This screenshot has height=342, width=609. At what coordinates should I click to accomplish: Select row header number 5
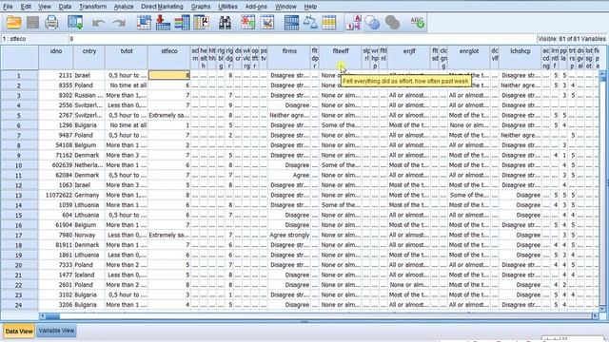pyautogui.click(x=19, y=115)
